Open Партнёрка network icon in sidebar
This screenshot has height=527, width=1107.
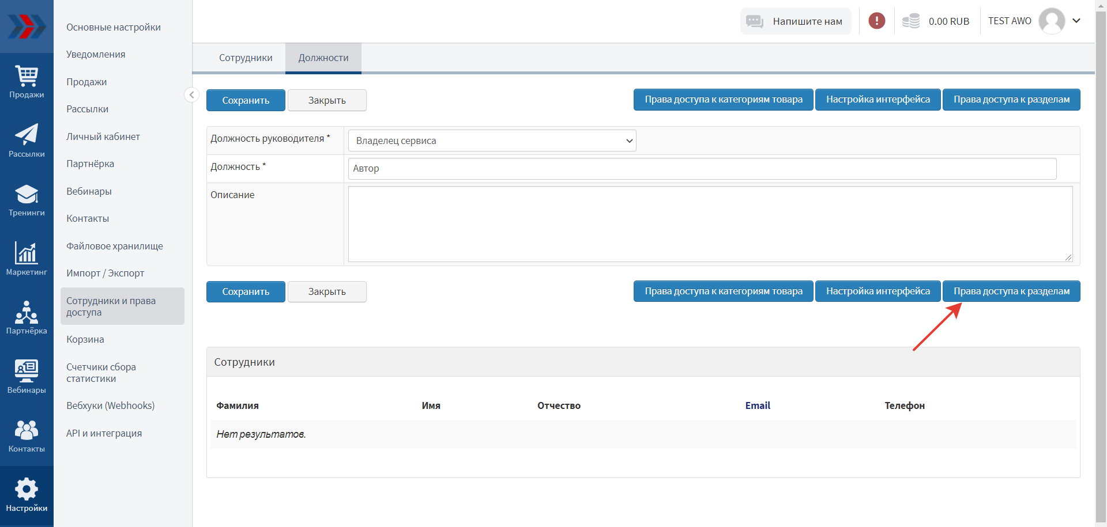coord(27,313)
